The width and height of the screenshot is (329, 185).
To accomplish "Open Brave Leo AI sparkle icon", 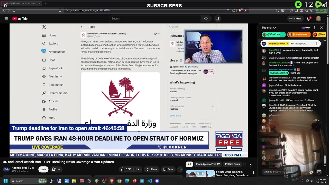I will 306,10.
